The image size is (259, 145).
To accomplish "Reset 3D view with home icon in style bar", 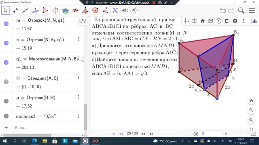I will coord(203,21).
